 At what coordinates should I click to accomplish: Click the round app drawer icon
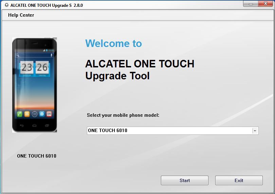point(34,114)
